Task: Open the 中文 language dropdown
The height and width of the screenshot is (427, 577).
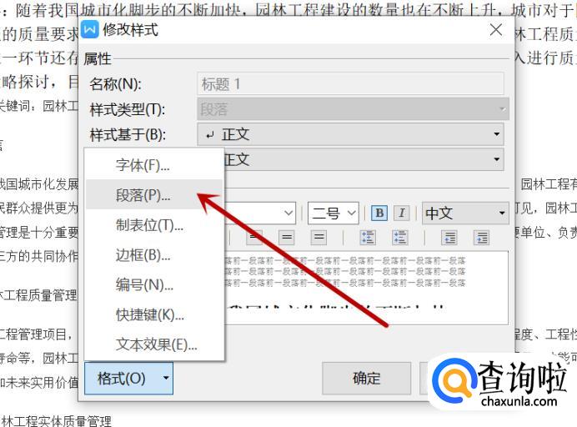Action: [x=465, y=213]
